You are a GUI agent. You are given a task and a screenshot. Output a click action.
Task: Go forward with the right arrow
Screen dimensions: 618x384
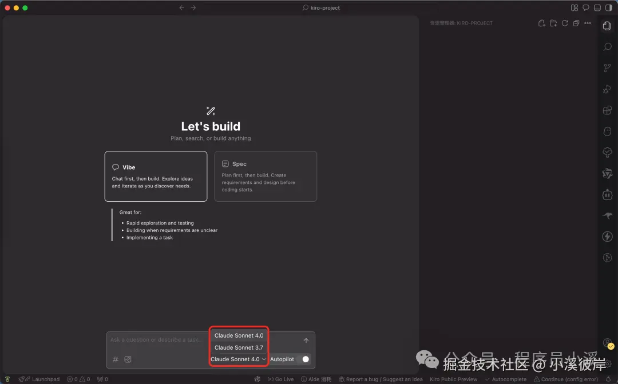click(193, 8)
